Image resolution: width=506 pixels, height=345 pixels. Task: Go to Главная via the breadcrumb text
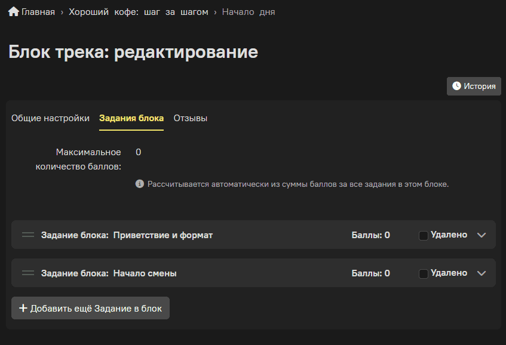pos(38,12)
